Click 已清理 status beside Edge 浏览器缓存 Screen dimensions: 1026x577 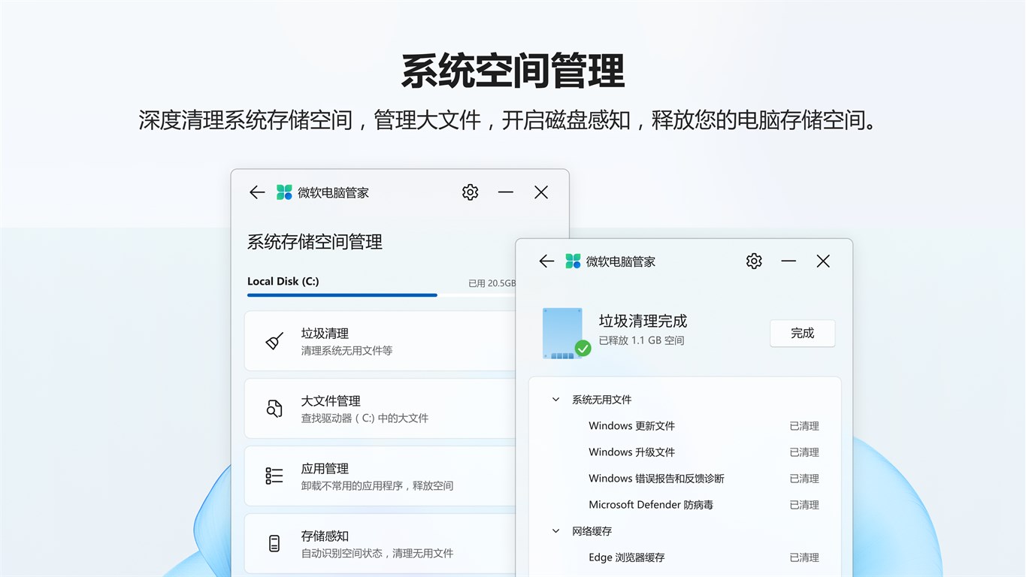(804, 557)
